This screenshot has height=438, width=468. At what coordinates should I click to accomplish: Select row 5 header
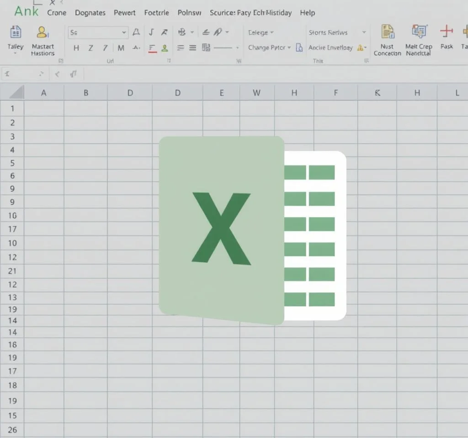pos(12,163)
